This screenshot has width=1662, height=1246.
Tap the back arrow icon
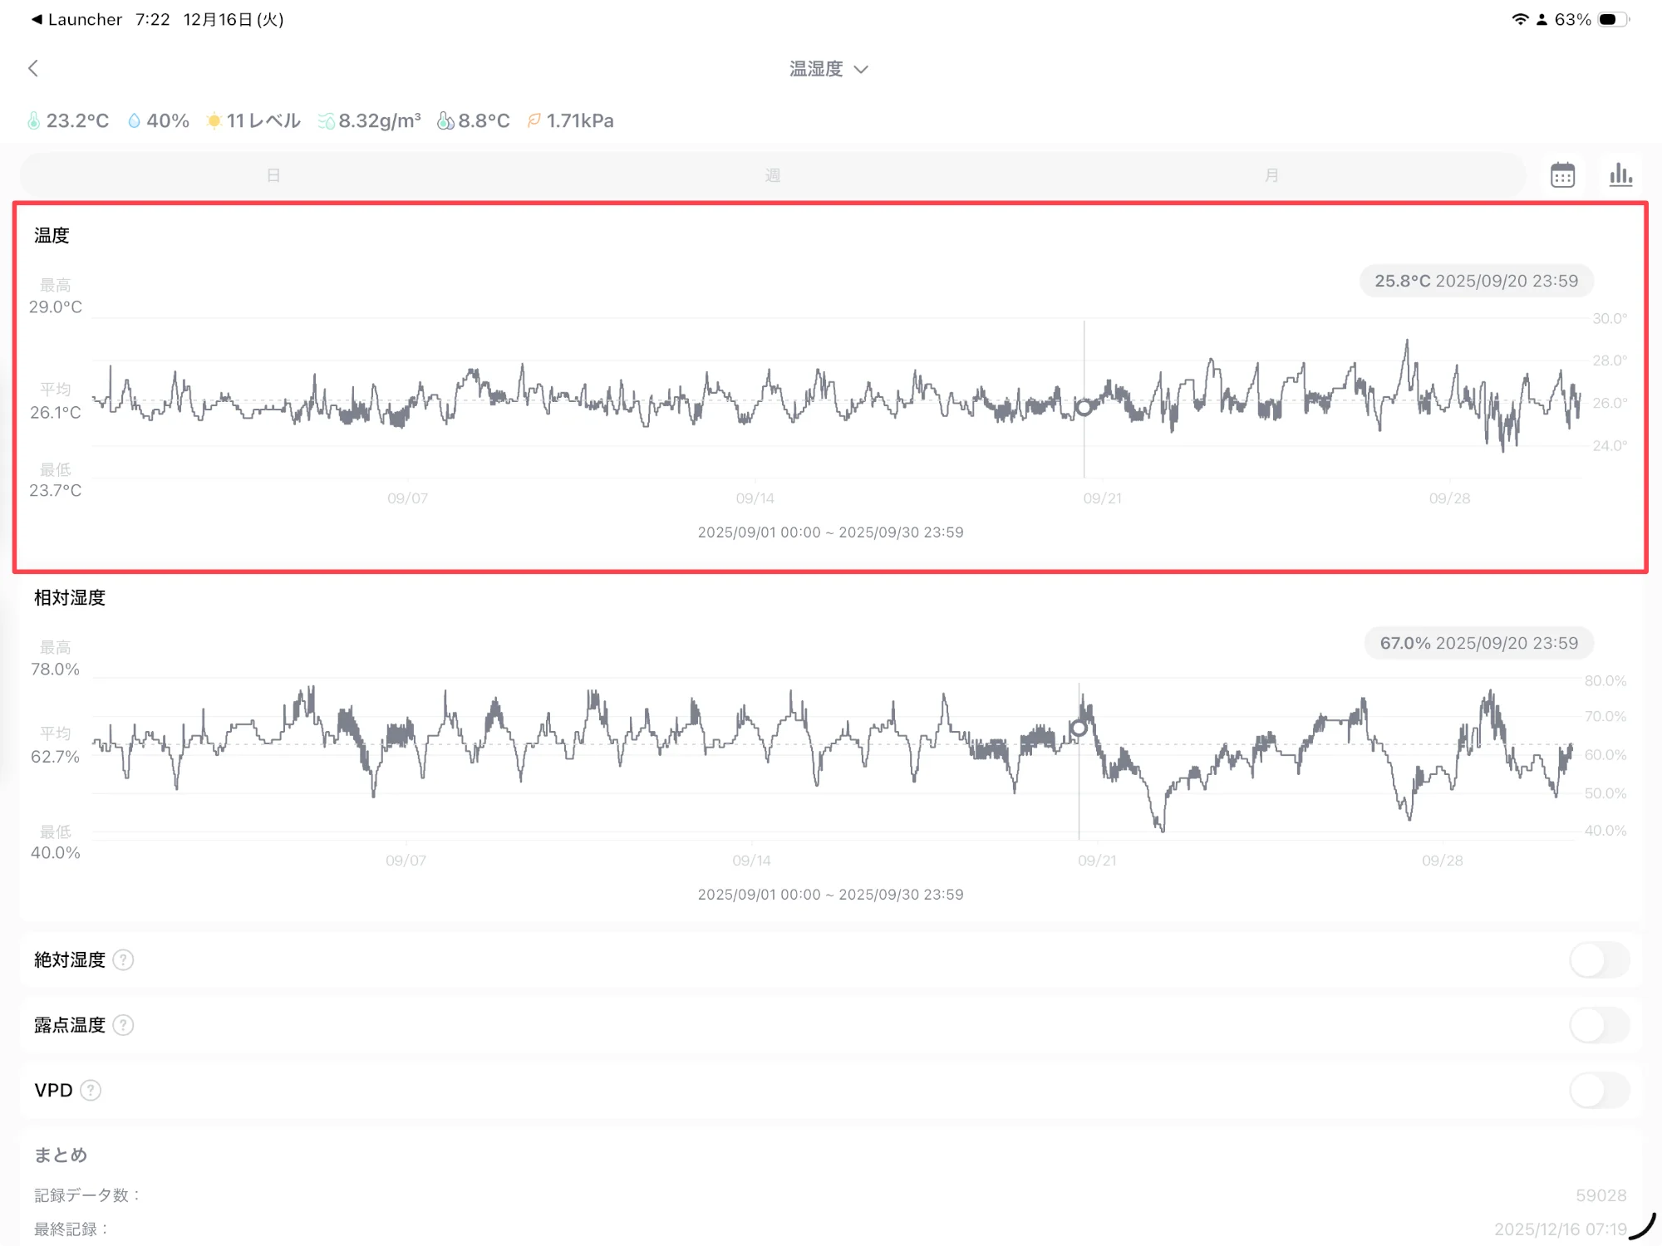click(33, 68)
